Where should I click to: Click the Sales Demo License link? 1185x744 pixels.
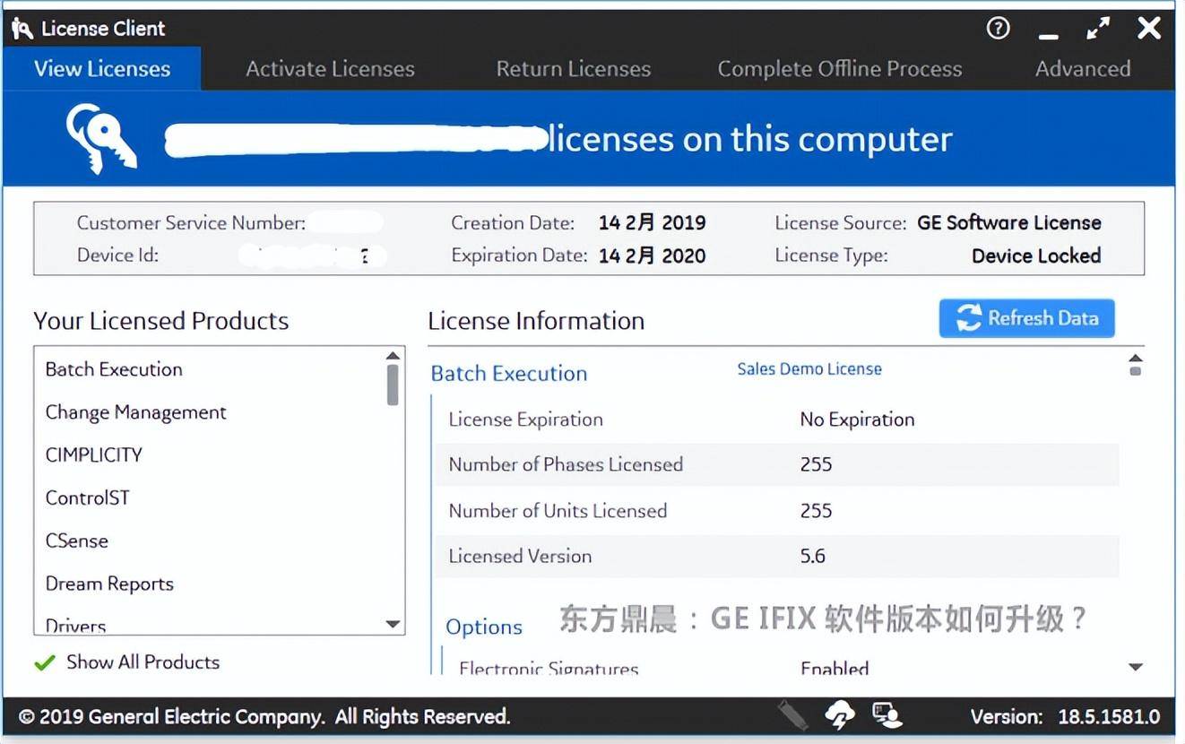point(809,368)
